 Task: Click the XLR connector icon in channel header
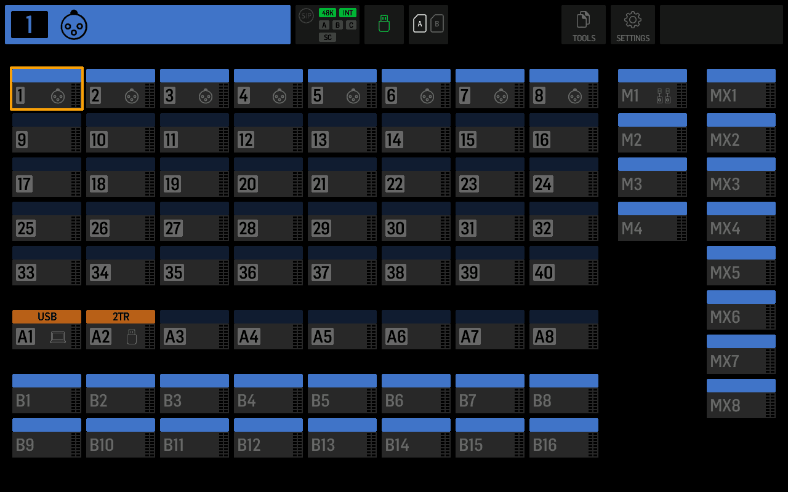[x=74, y=25]
